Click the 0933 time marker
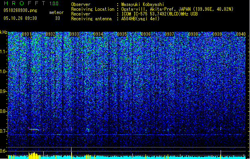250x159 pixels. 74,34
